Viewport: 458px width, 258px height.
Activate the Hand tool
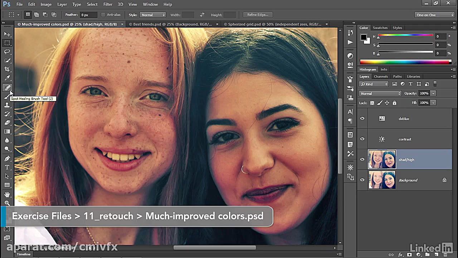click(x=7, y=194)
